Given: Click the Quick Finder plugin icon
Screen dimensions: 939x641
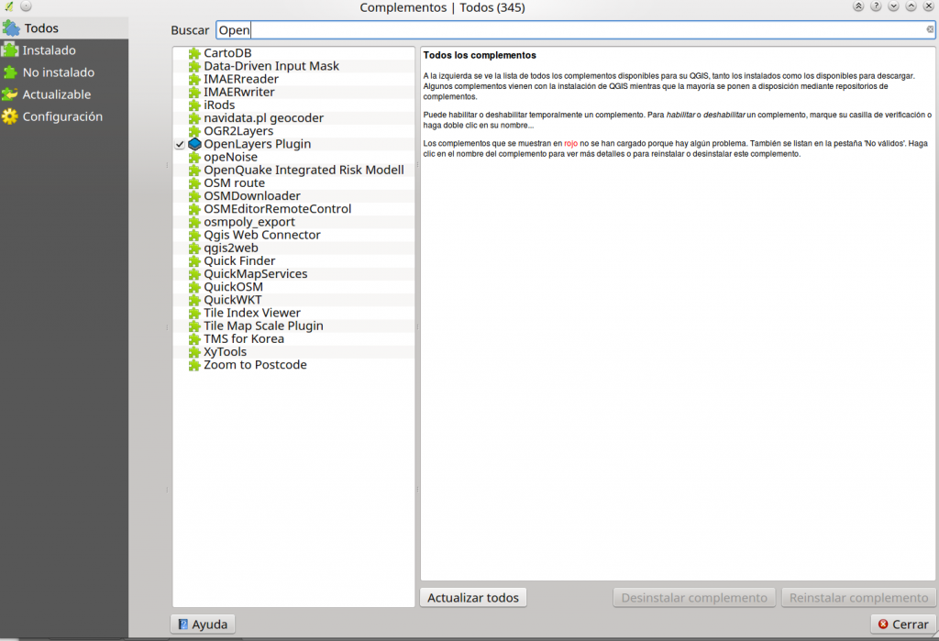Looking at the screenshot, I should [194, 261].
